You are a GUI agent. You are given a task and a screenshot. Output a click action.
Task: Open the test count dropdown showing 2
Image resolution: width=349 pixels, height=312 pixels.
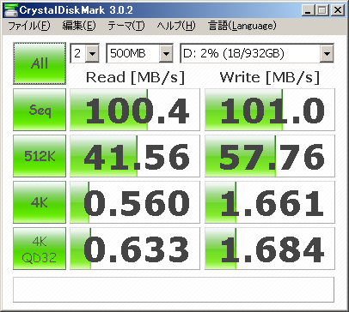85,53
